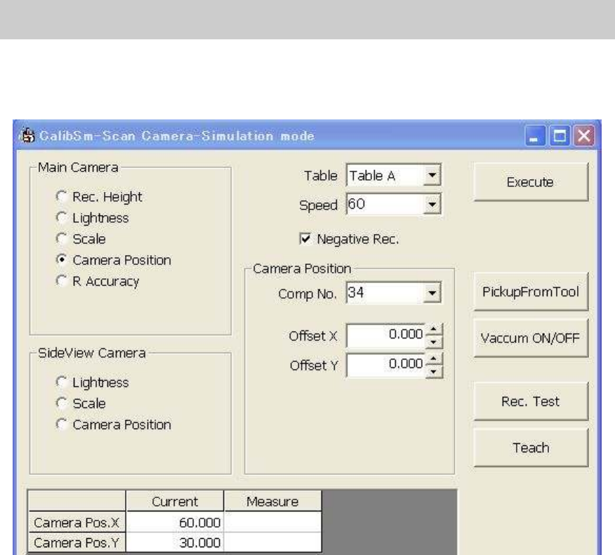
Task: Open the Table dropdown showing Table A
Action: (x=432, y=175)
